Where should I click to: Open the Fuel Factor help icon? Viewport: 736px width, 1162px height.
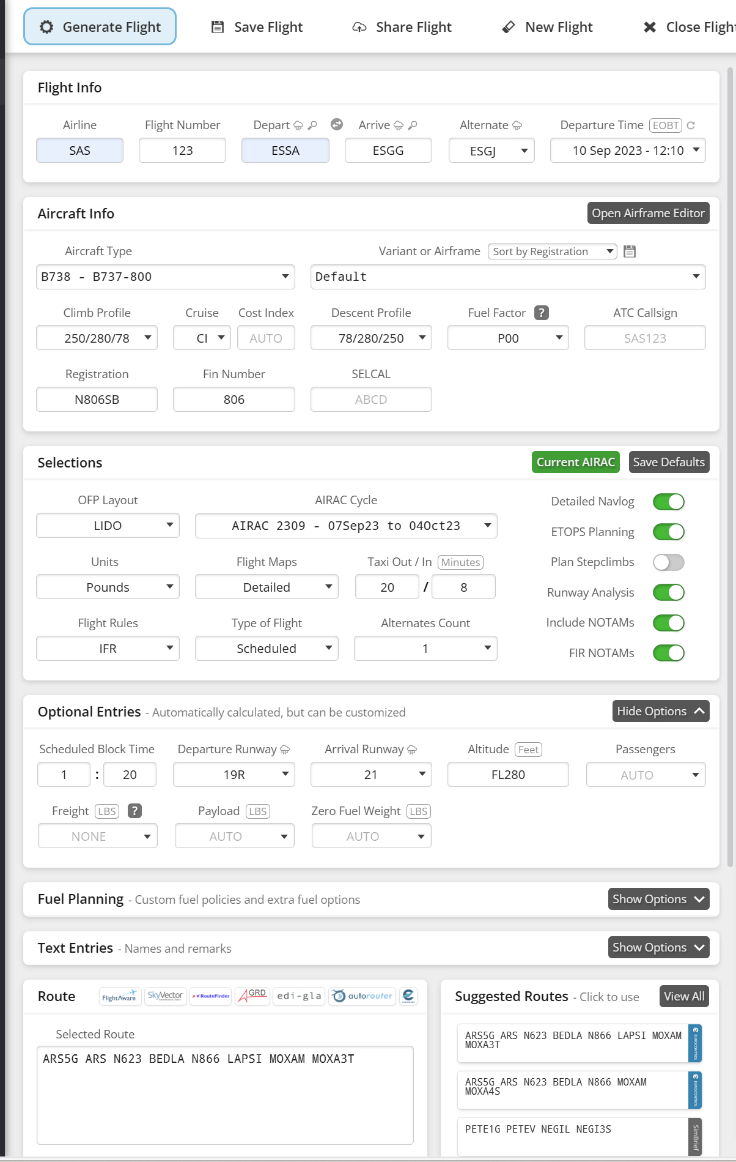[541, 313]
